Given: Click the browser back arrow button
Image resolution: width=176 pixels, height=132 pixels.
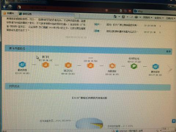Looking at the screenshot, I should pos(5,7).
